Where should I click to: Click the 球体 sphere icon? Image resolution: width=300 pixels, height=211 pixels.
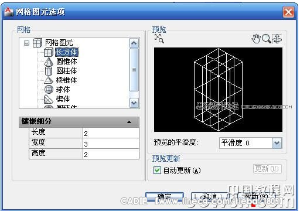click(x=49, y=90)
